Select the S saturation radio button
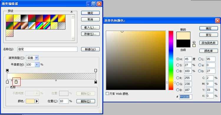Screen dimensions: 221x115 178,65
